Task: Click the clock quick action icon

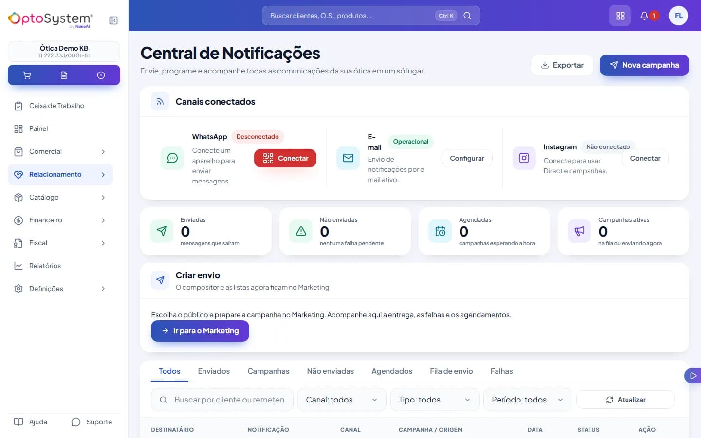Action: (x=101, y=75)
